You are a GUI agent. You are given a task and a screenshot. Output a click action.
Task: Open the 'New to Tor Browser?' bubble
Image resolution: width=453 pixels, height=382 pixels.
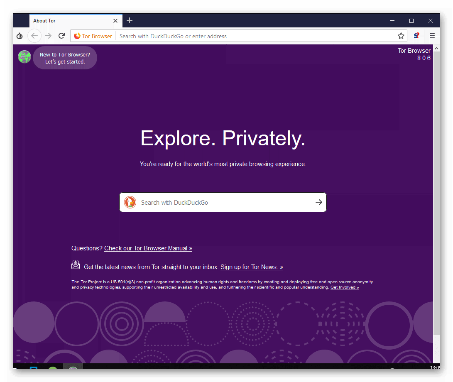[65, 58]
